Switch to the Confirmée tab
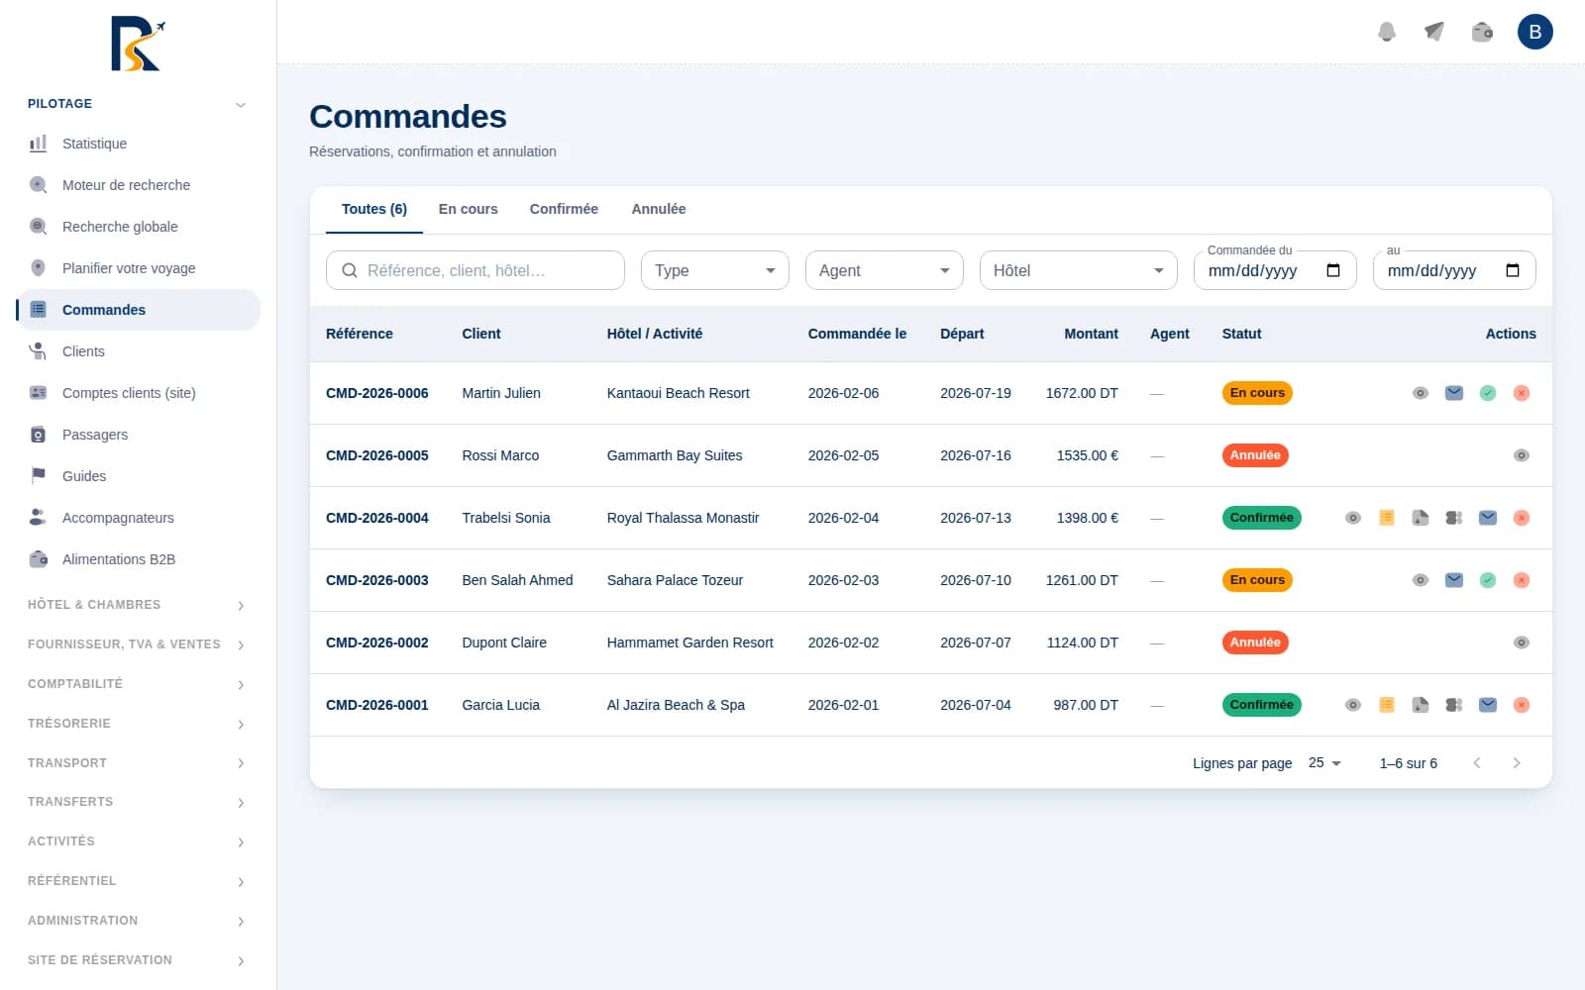The image size is (1585, 990). tap(564, 209)
